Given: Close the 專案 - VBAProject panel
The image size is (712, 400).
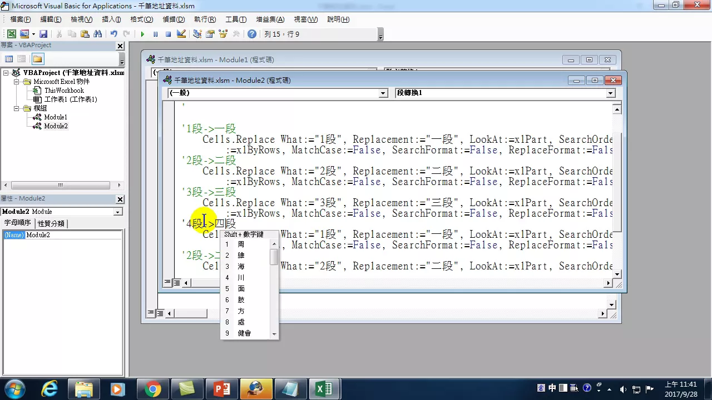Looking at the screenshot, I should tap(120, 46).
